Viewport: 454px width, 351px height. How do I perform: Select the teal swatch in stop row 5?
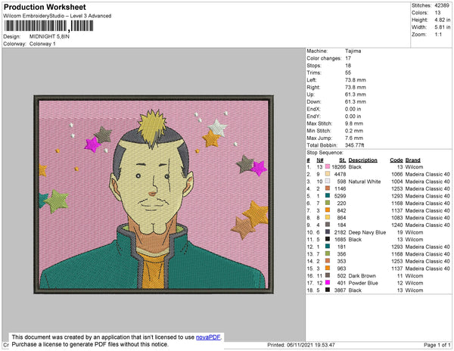tap(328, 196)
